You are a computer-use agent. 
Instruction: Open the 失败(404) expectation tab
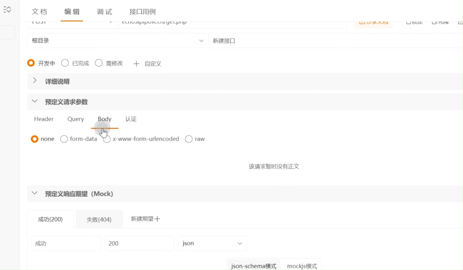click(x=99, y=219)
